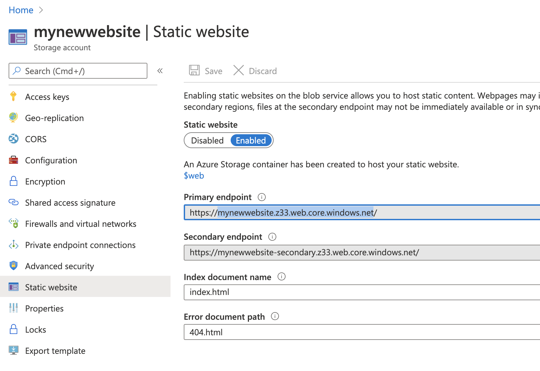Click the mynewwebsite page title
Viewport: 540px width, 371px height.
pyautogui.click(x=87, y=32)
